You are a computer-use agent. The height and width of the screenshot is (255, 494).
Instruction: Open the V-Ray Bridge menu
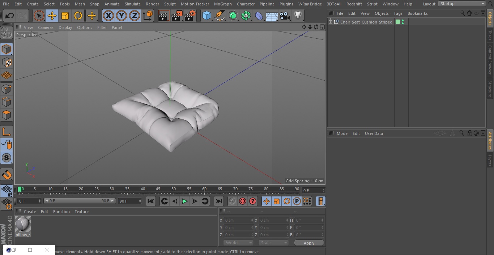click(x=310, y=4)
